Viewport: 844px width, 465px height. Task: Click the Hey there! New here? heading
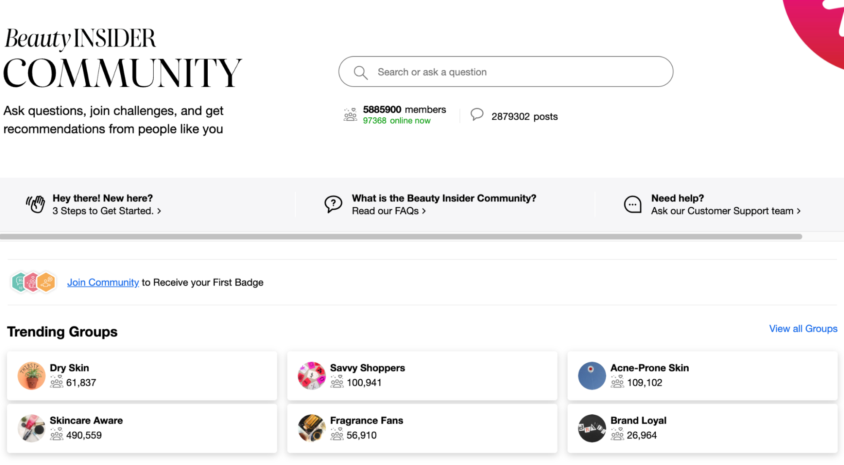click(103, 198)
